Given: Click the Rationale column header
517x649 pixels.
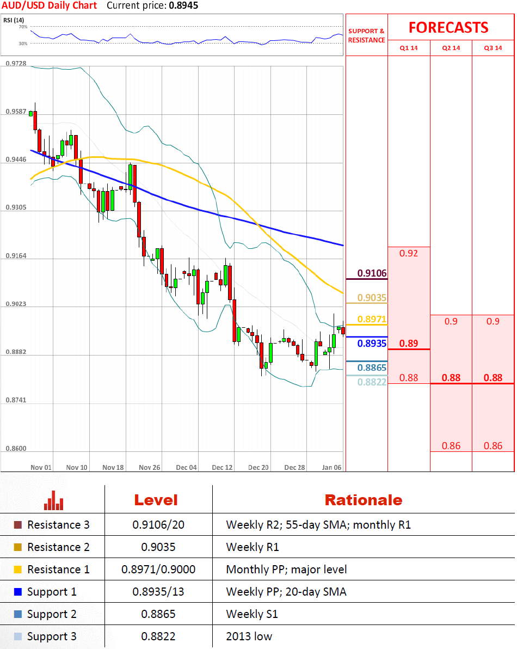Looking at the screenshot, I should tap(363, 500).
